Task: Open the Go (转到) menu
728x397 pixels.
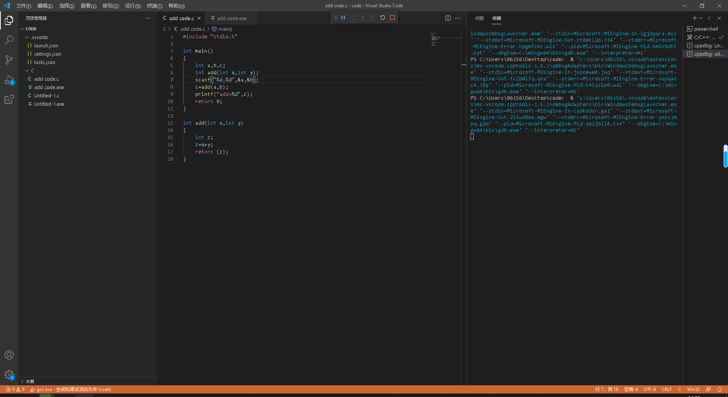Action: [x=110, y=6]
